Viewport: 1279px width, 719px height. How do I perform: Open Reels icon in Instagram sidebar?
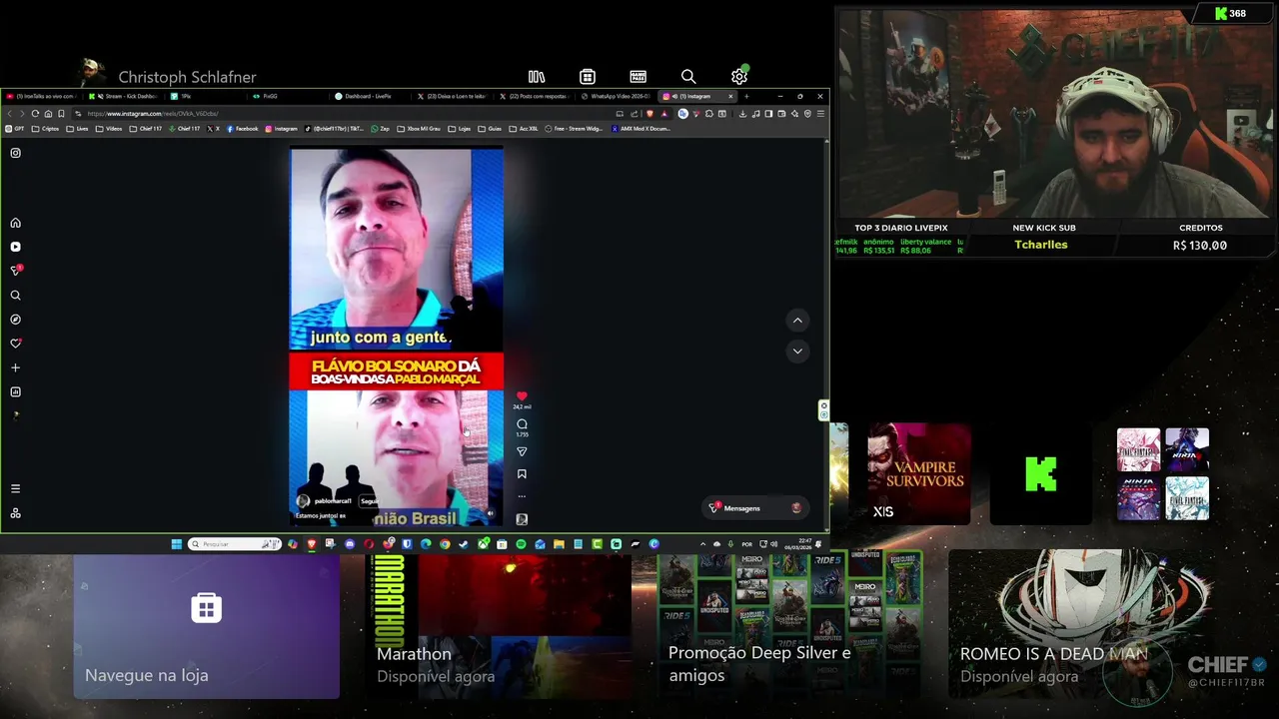(x=15, y=247)
